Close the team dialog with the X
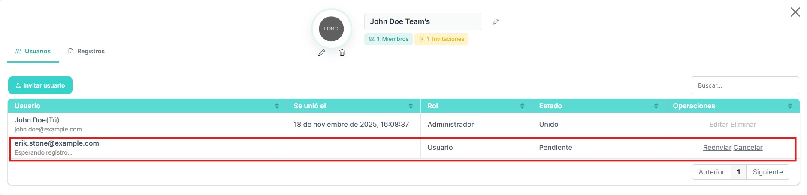 click(795, 12)
